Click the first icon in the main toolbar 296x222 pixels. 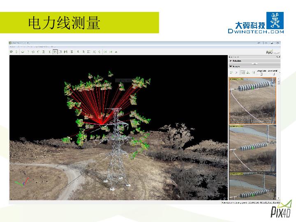[x=12, y=52]
